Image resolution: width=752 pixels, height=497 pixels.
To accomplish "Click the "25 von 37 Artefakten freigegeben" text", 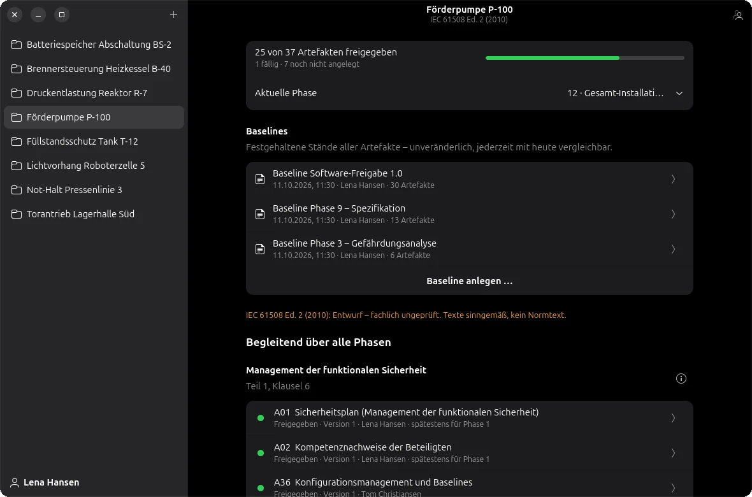I will pyautogui.click(x=326, y=52).
